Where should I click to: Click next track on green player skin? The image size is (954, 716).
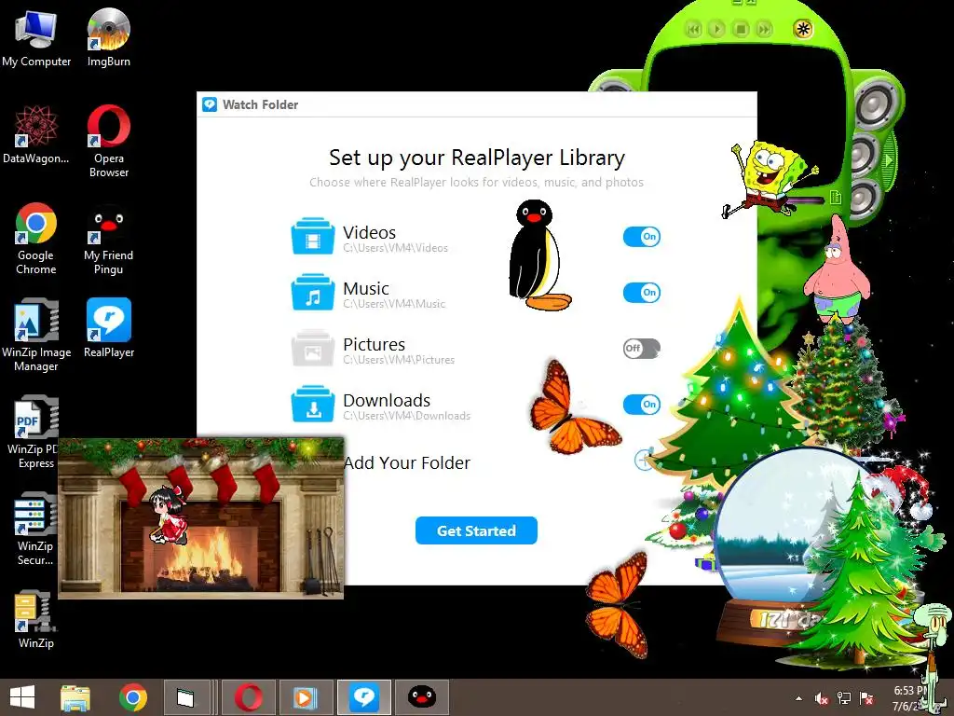(764, 29)
